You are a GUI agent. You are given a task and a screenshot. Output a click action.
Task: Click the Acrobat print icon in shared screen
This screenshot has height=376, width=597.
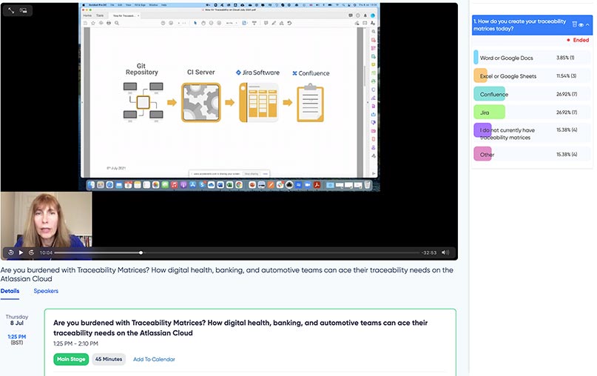tap(109, 23)
